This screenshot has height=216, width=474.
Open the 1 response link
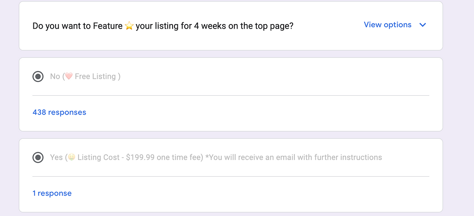point(52,193)
